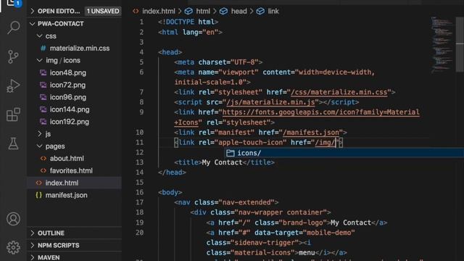Click the CSS hash icon of materialize.min.css
The height and width of the screenshot is (261, 464).
coord(43,49)
